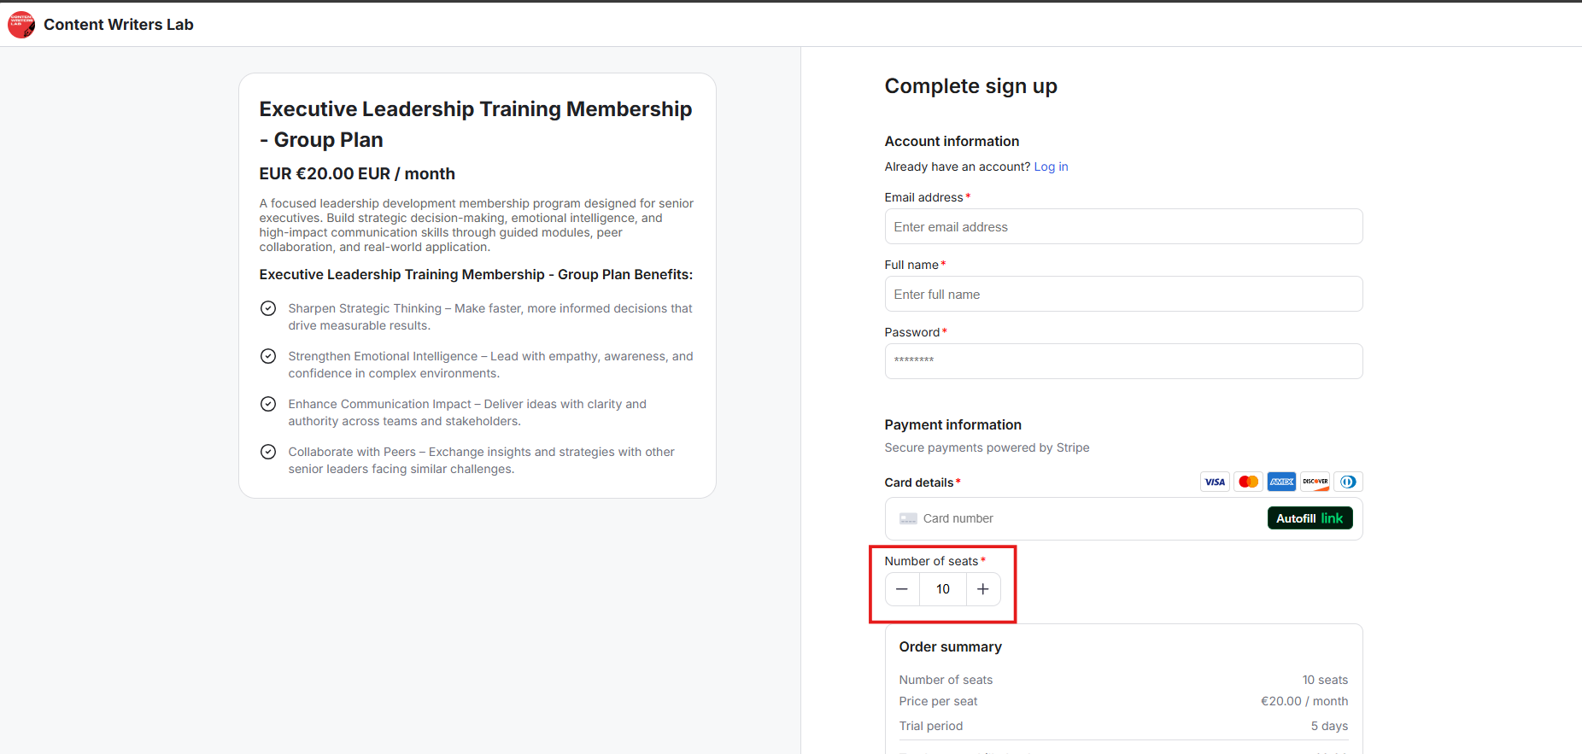Click the minus icon to decrease seats

click(x=902, y=589)
